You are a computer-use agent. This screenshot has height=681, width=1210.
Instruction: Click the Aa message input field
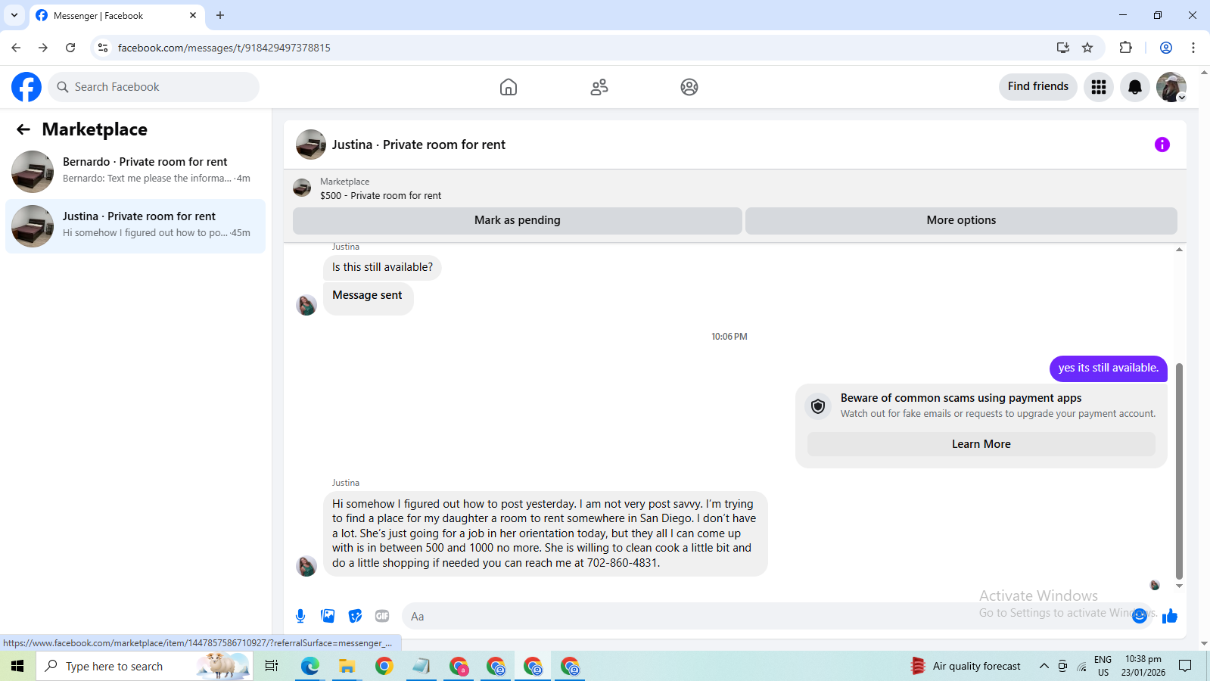point(764,616)
